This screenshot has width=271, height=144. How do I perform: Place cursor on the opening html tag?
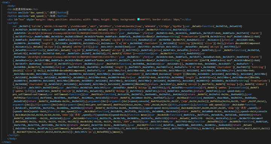[x=6, y=3]
